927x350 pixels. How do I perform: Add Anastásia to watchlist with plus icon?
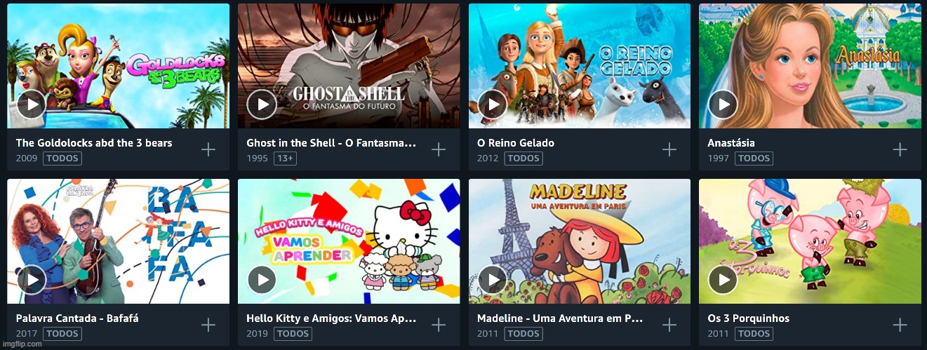point(900,149)
